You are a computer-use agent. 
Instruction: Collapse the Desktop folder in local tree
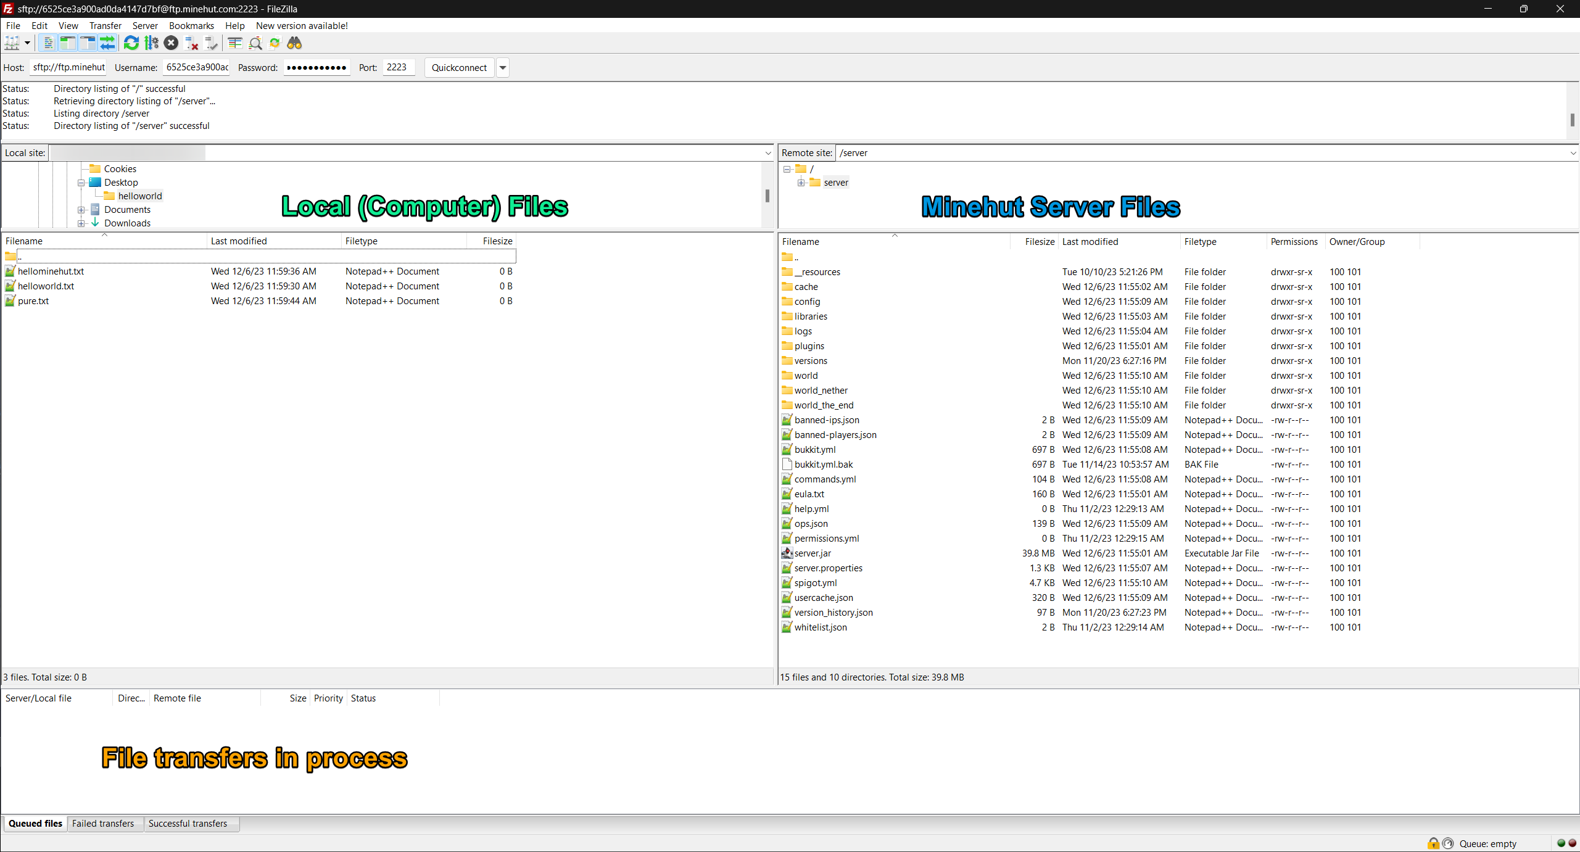(x=81, y=183)
